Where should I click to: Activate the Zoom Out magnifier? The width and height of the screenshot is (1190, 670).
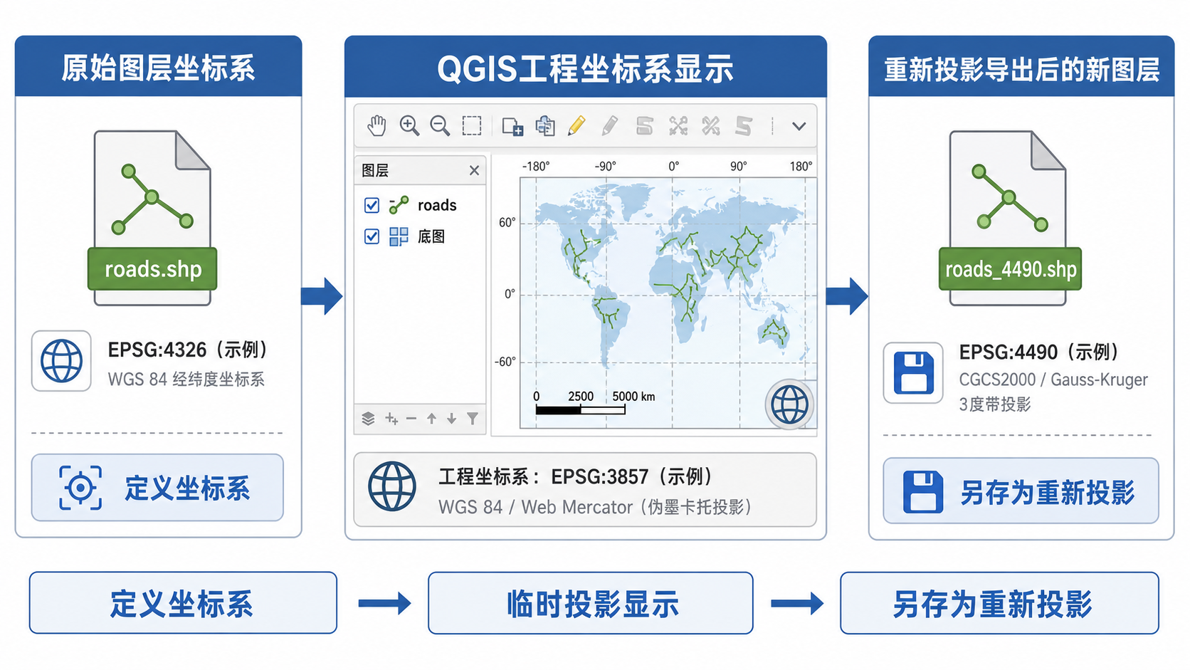click(x=441, y=126)
